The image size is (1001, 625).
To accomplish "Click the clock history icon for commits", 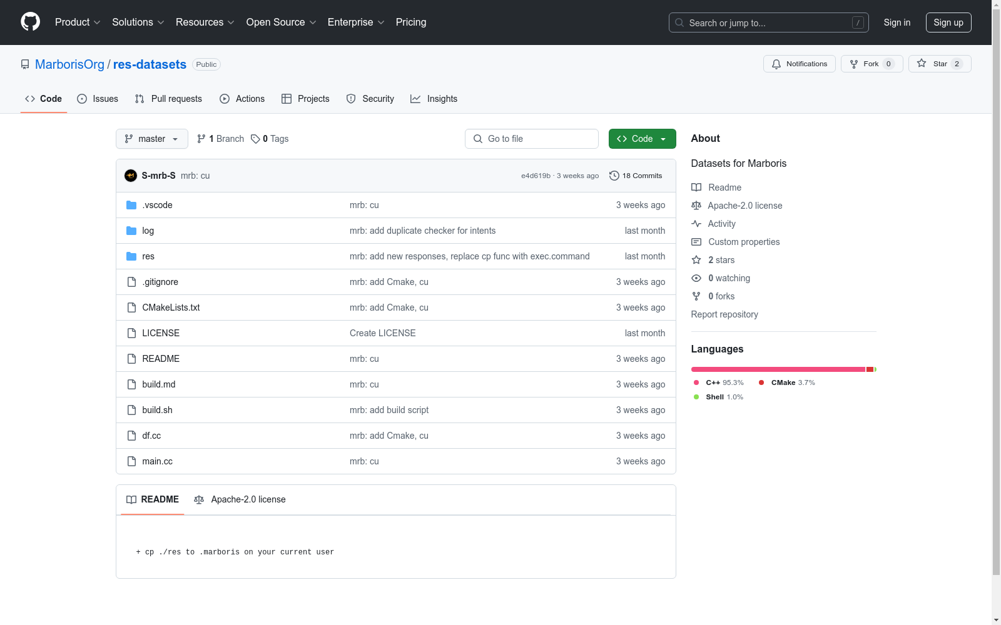I will click(x=614, y=176).
